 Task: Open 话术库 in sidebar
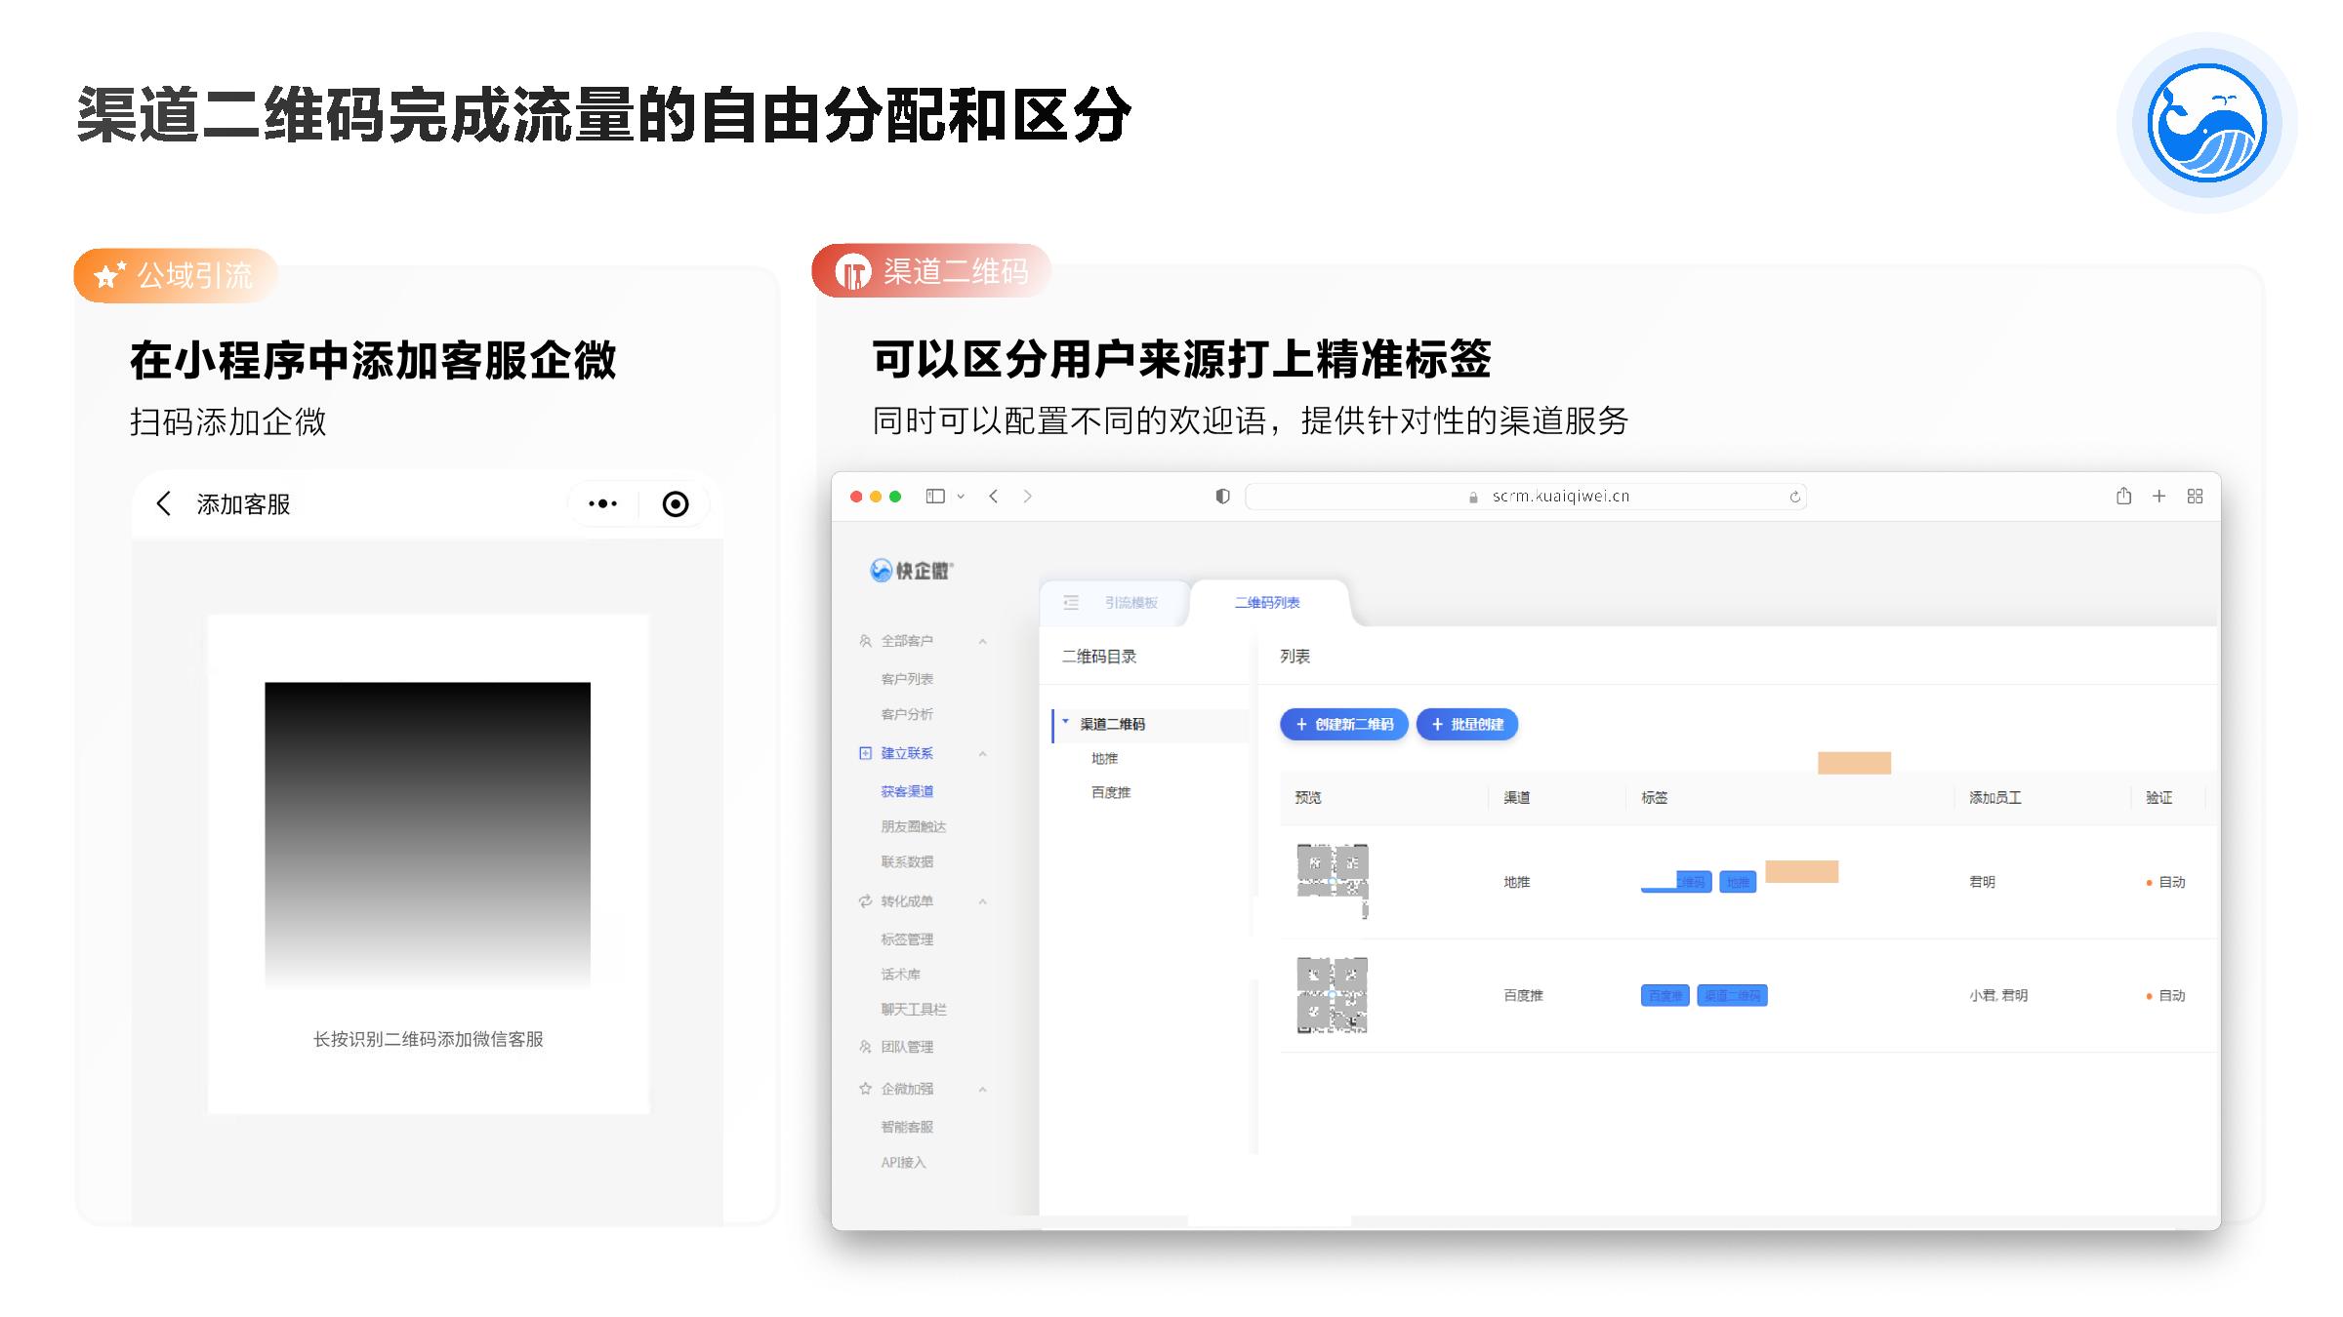[x=900, y=975]
